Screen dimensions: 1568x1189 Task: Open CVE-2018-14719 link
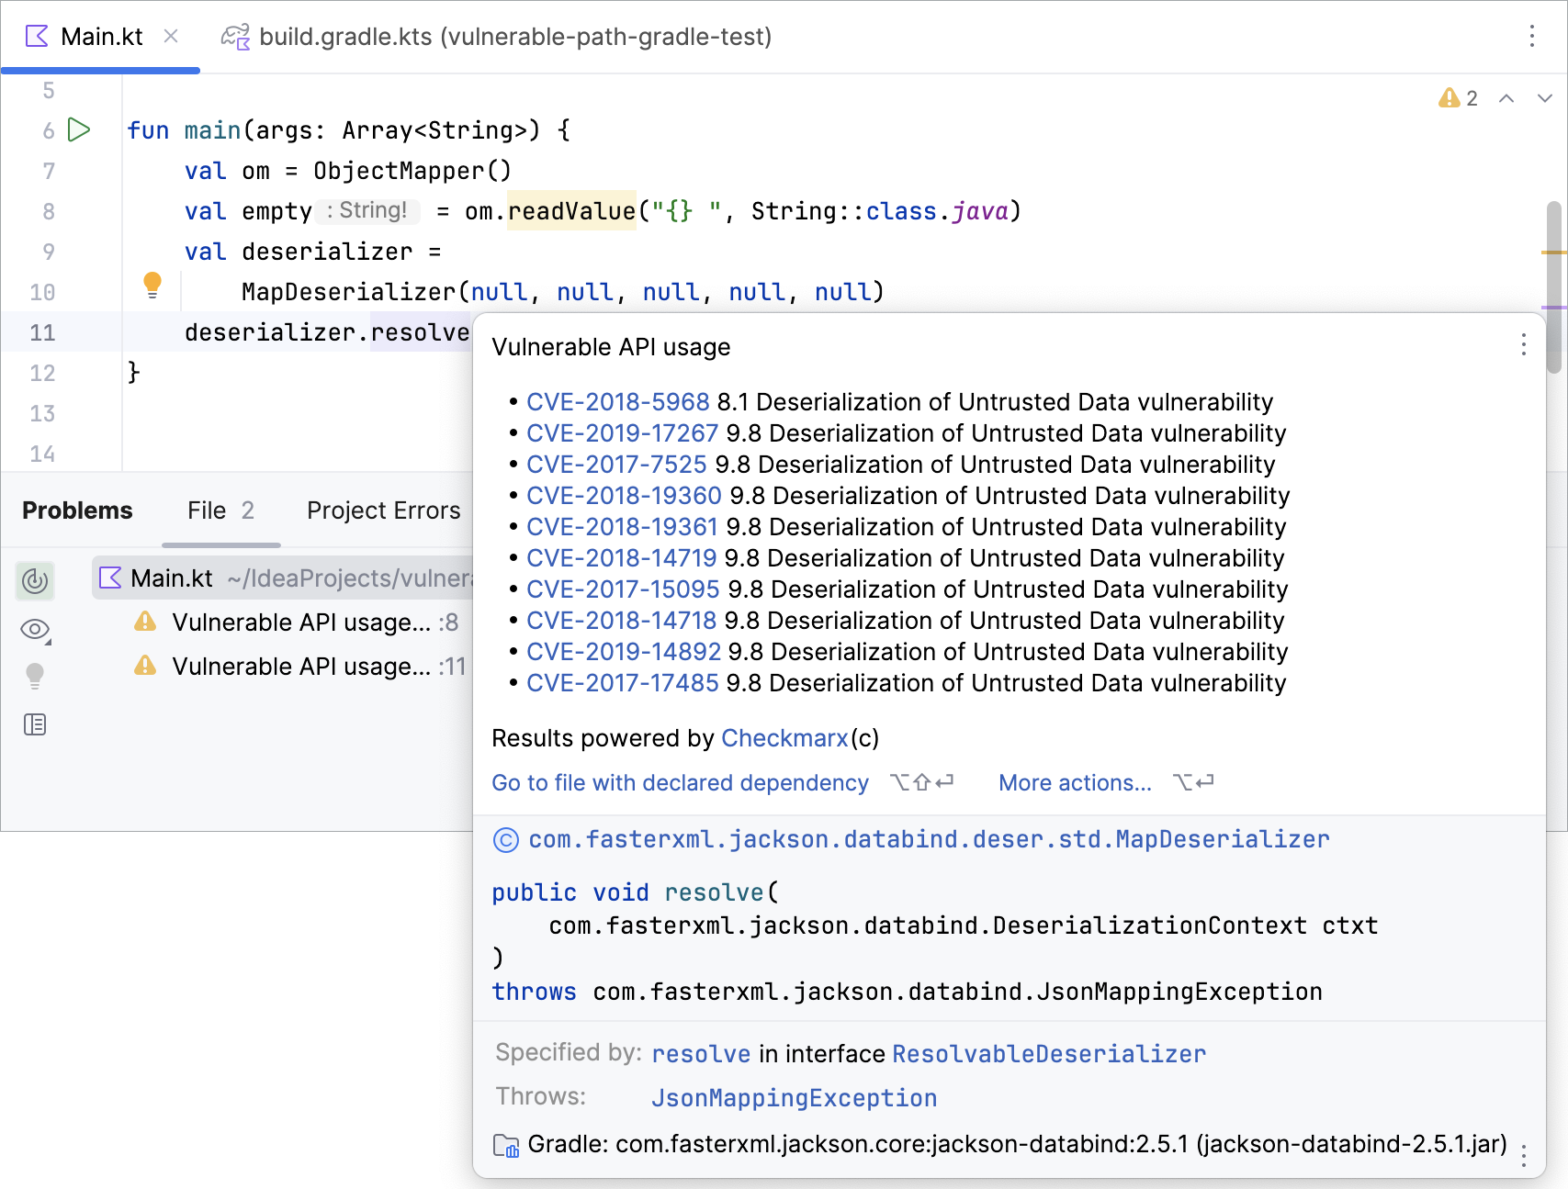coord(622,558)
